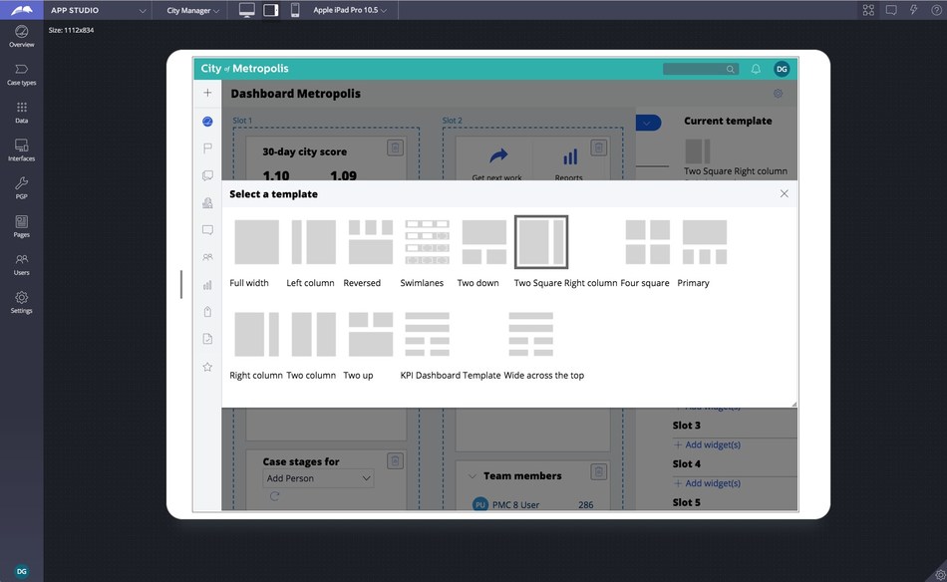The height and width of the screenshot is (582, 947).
Task: Open the Add Person dropdown under Case stages
Action: [x=317, y=478]
